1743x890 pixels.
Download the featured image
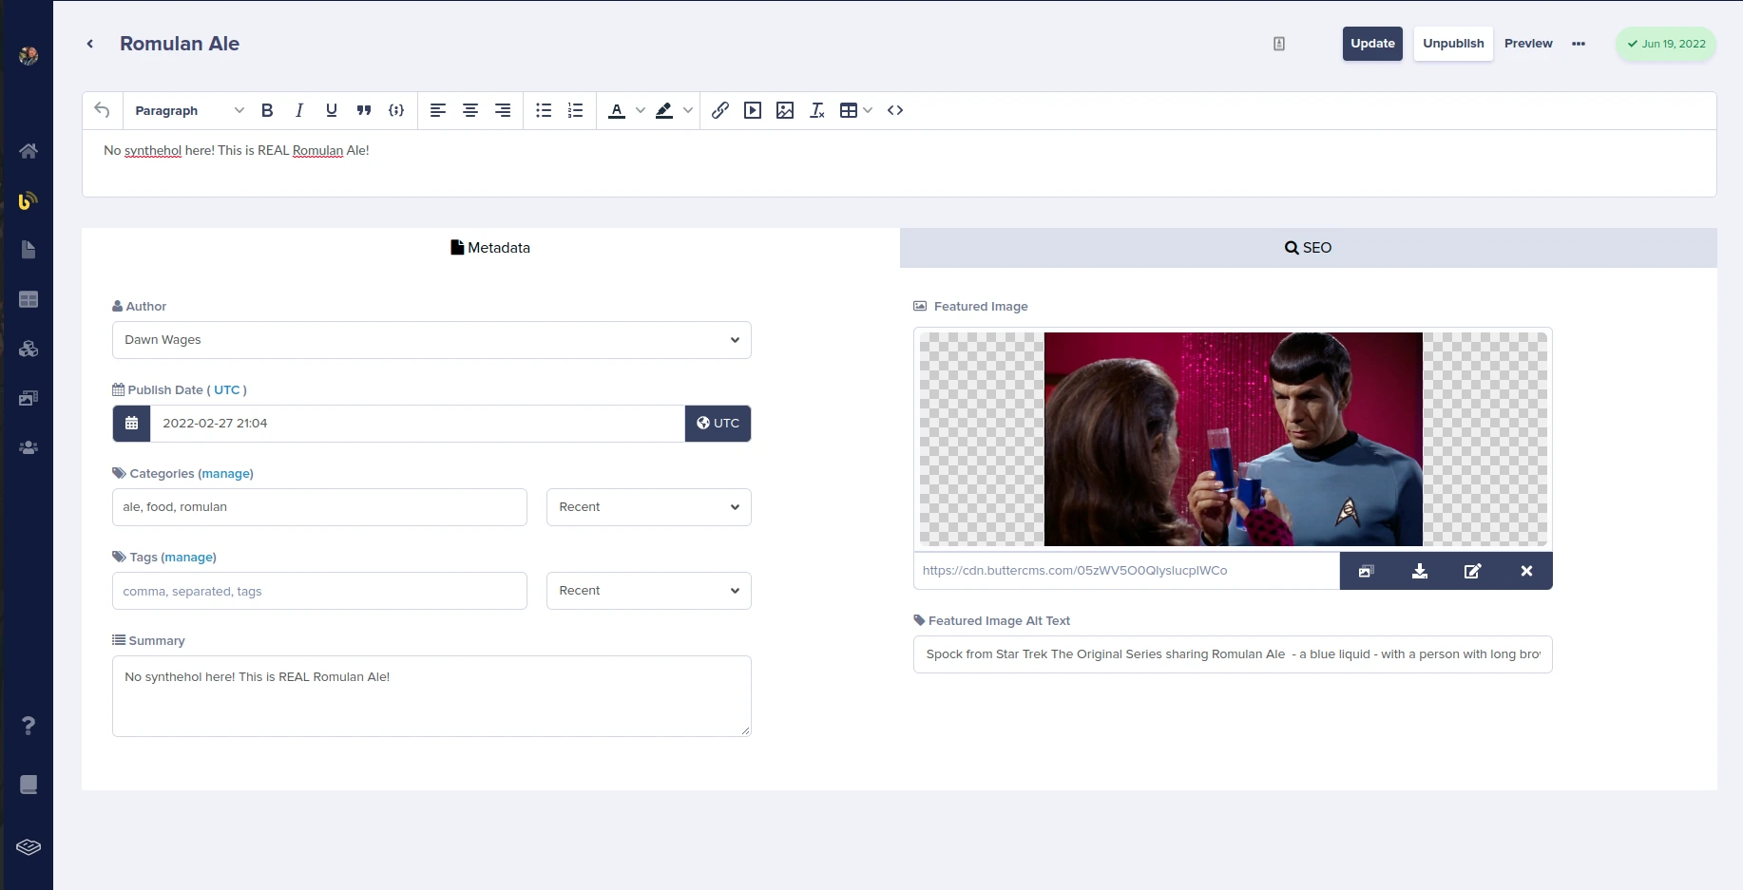point(1420,571)
